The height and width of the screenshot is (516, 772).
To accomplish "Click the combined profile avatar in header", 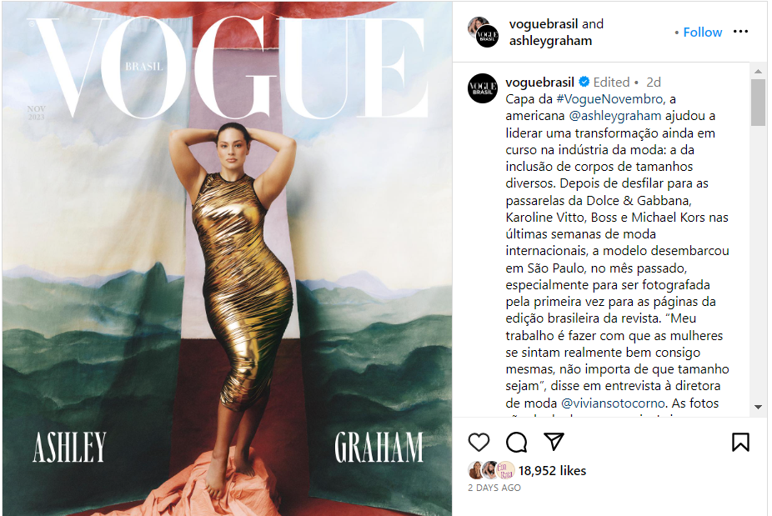I will click(483, 32).
